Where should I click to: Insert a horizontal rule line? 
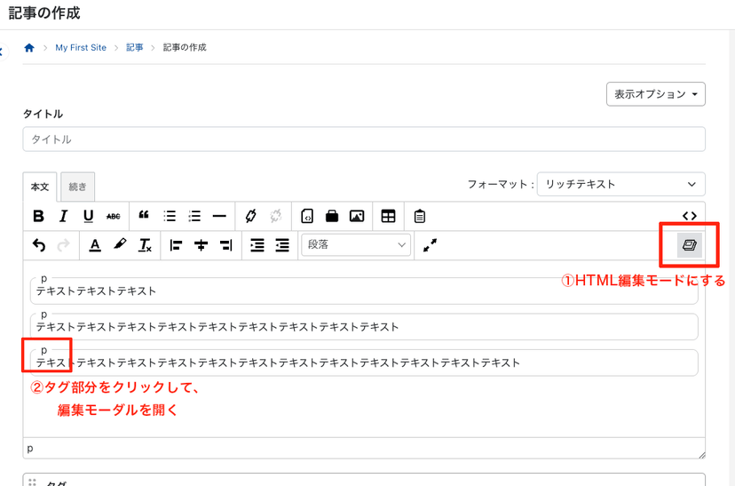(x=219, y=216)
